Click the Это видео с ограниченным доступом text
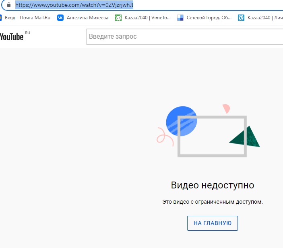This screenshot has height=248, width=283. (213, 202)
